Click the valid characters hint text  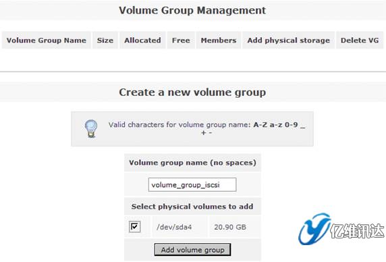206,128
